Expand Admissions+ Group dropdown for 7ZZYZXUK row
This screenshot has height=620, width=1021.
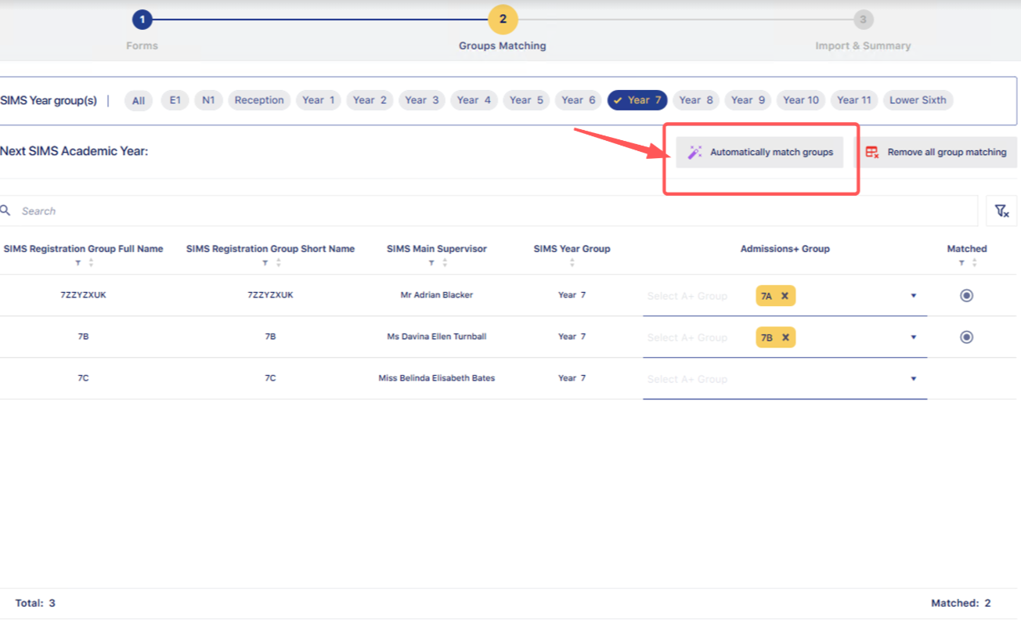[x=913, y=296]
